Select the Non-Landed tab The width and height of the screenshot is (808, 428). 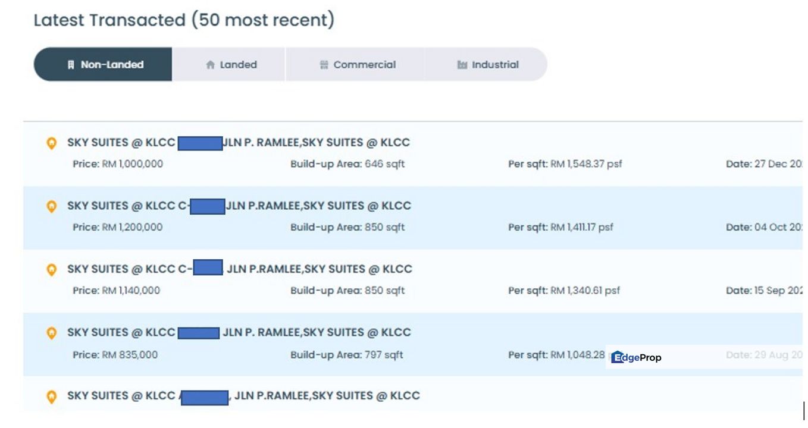coord(103,64)
